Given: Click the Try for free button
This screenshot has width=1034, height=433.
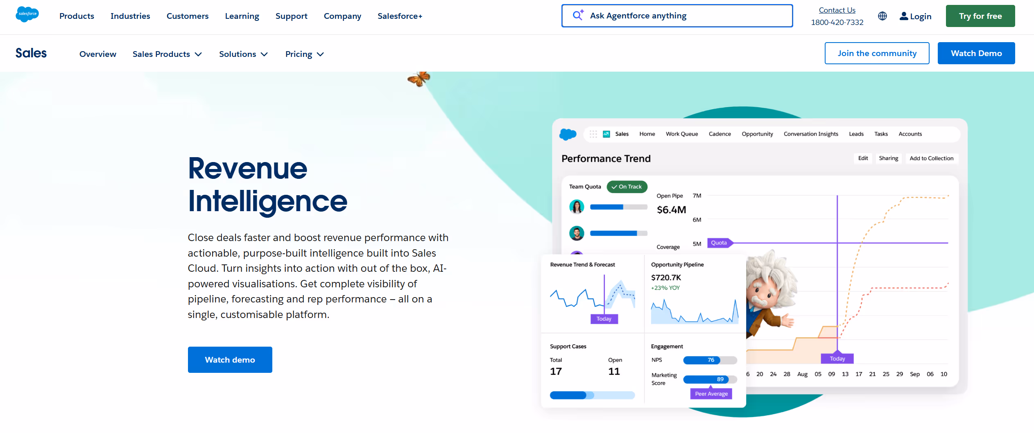Looking at the screenshot, I should click(980, 16).
